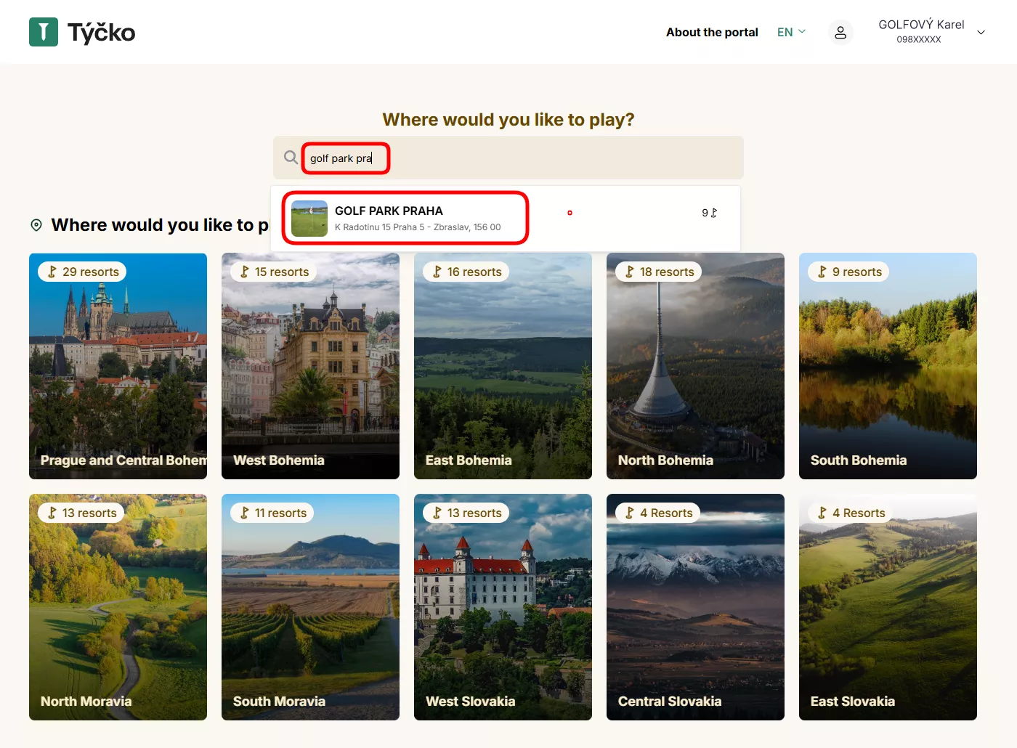The image size is (1017, 748).
Task: Open the South Moravia region card
Action: 310,607
